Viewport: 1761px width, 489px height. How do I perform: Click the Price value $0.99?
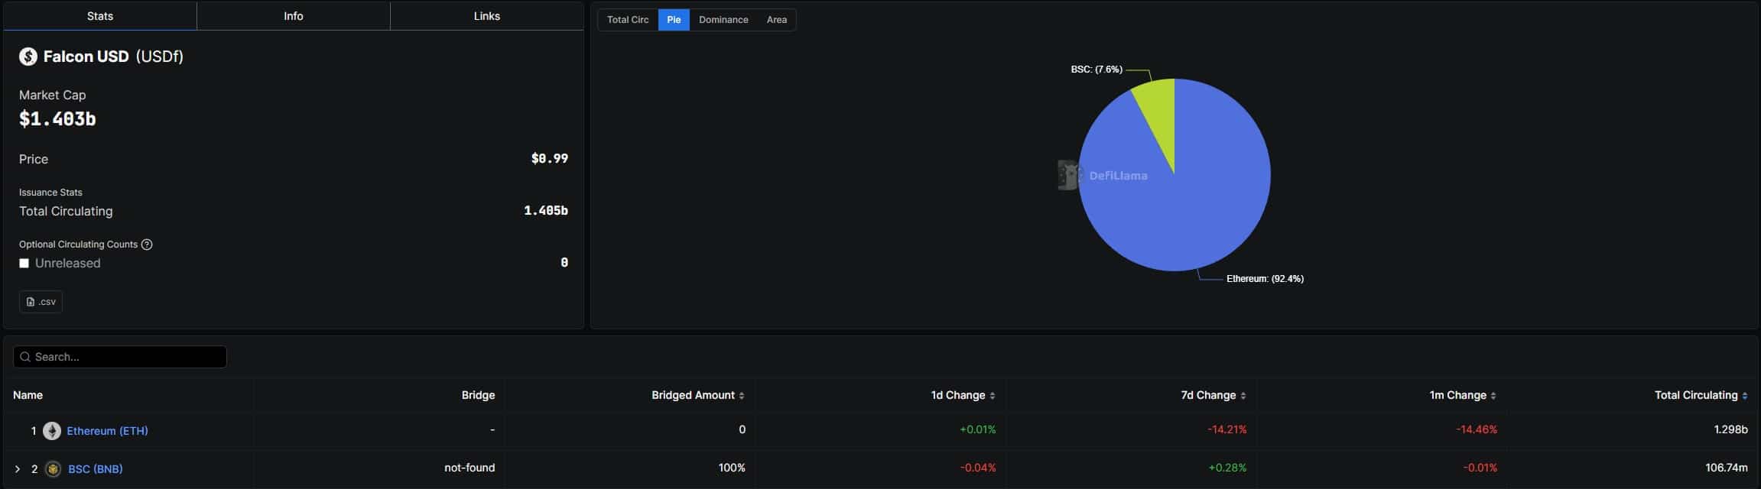[x=550, y=159]
